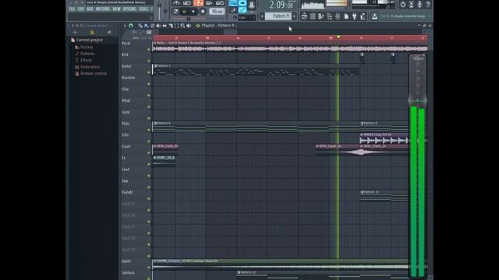Select the Draw pencil tool

140,26
